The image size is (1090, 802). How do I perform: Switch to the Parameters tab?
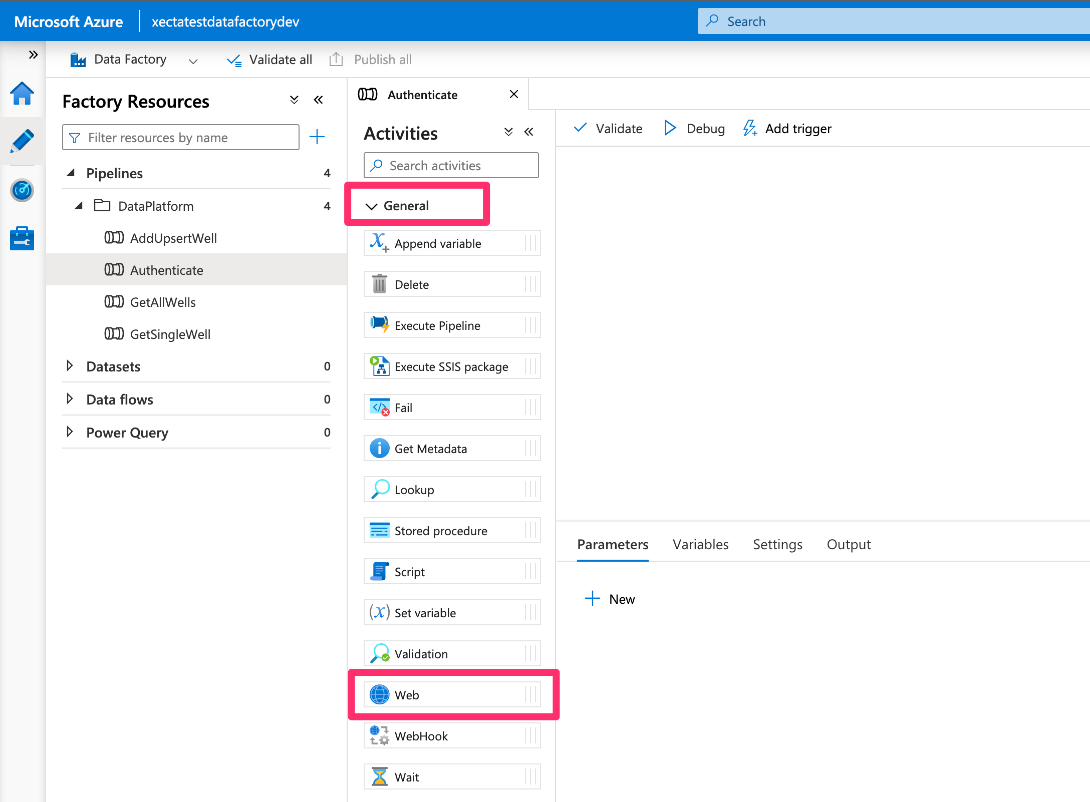[x=613, y=544]
